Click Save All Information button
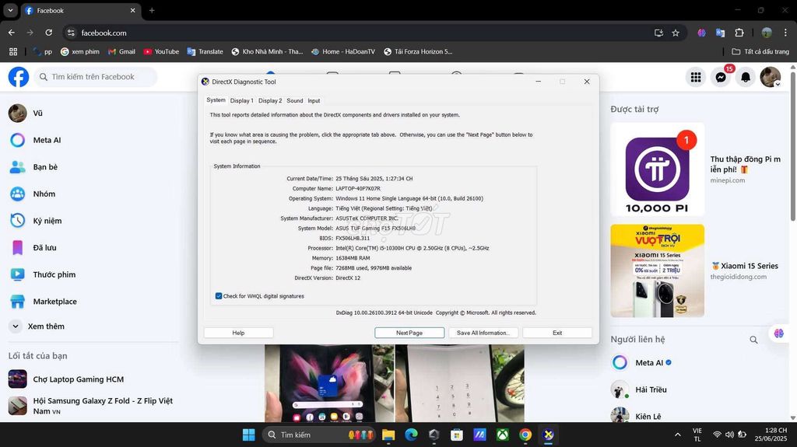 tap(483, 333)
